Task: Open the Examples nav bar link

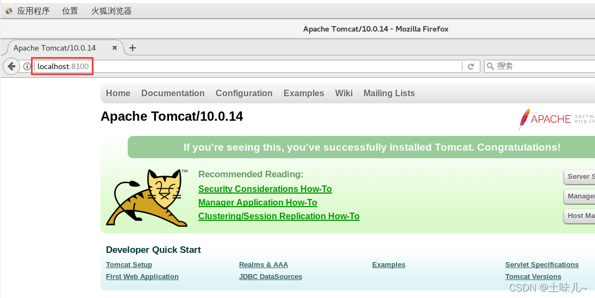Action: point(304,94)
